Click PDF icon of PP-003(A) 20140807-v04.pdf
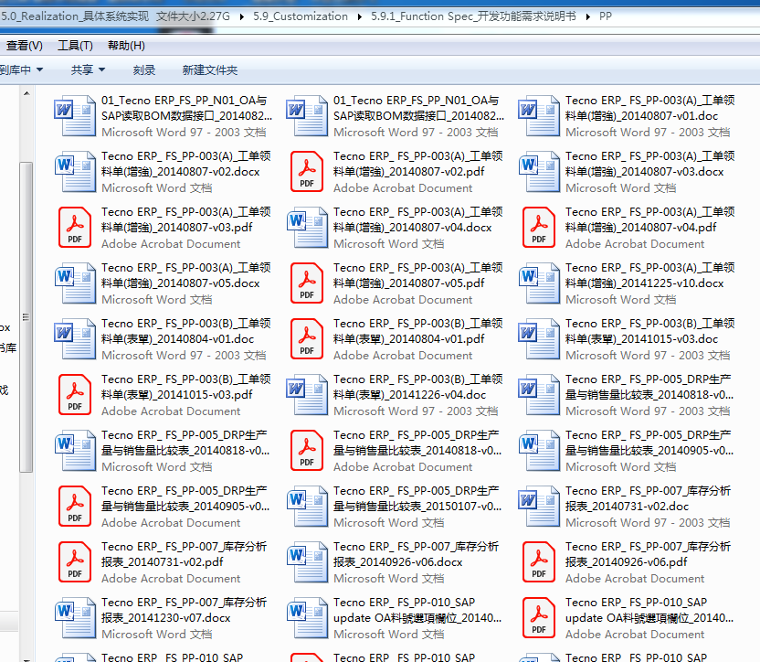The height and width of the screenshot is (662, 760). tap(539, 227)
